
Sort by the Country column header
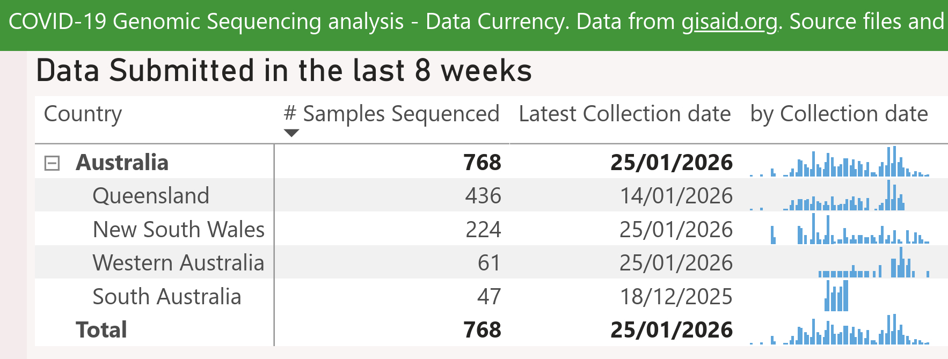point(83,114)
